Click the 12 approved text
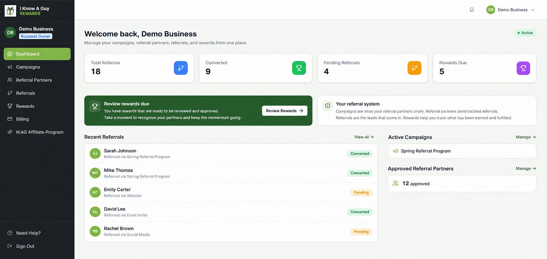This screenshot has height=259, width=547. pyautogui.click(x=416, y=184)
